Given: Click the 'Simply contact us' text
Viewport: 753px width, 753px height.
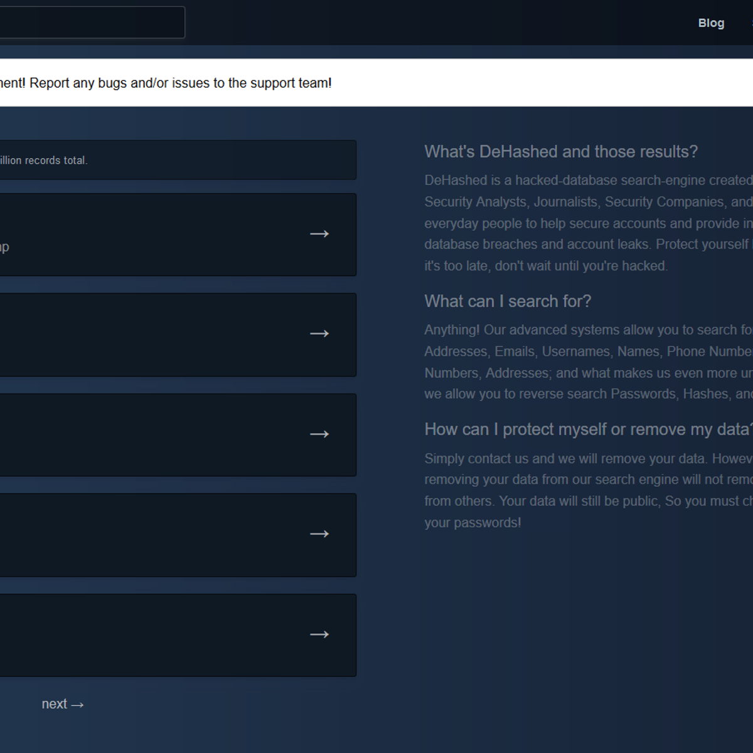Looking at the screenshot, I should (587, 459).
